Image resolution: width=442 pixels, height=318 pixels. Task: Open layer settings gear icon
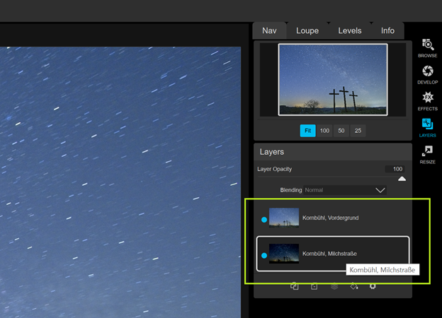click(373, 286)
